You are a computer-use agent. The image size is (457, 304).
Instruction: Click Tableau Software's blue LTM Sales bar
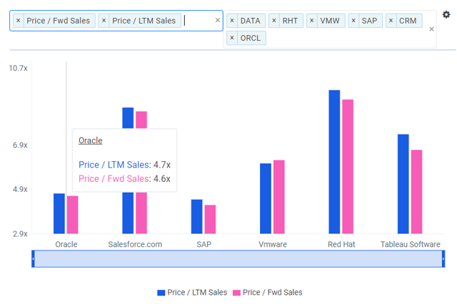pos(403,183)
